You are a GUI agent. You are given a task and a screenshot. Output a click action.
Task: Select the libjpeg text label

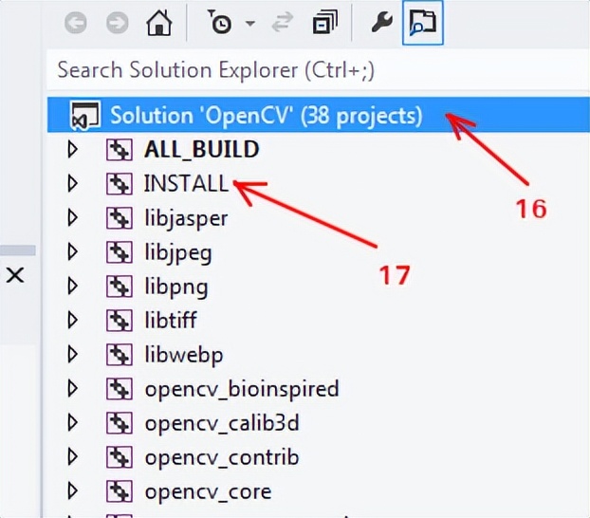pyautogui.click(x=178, y=253)
